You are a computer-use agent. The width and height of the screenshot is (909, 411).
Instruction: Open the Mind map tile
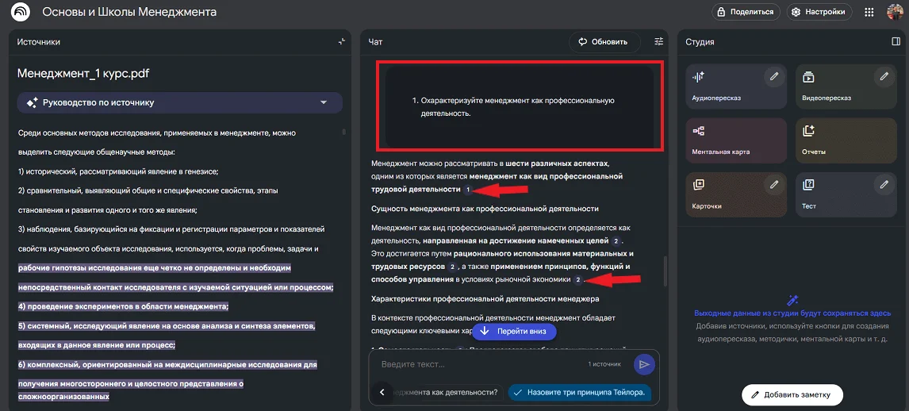pyautogui.click(x=736, y=140)
